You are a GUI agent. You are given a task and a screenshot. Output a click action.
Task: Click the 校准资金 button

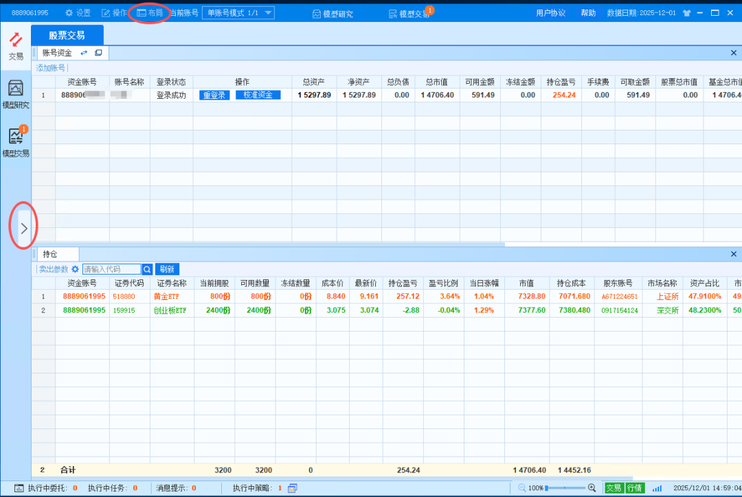pos(258,95)
